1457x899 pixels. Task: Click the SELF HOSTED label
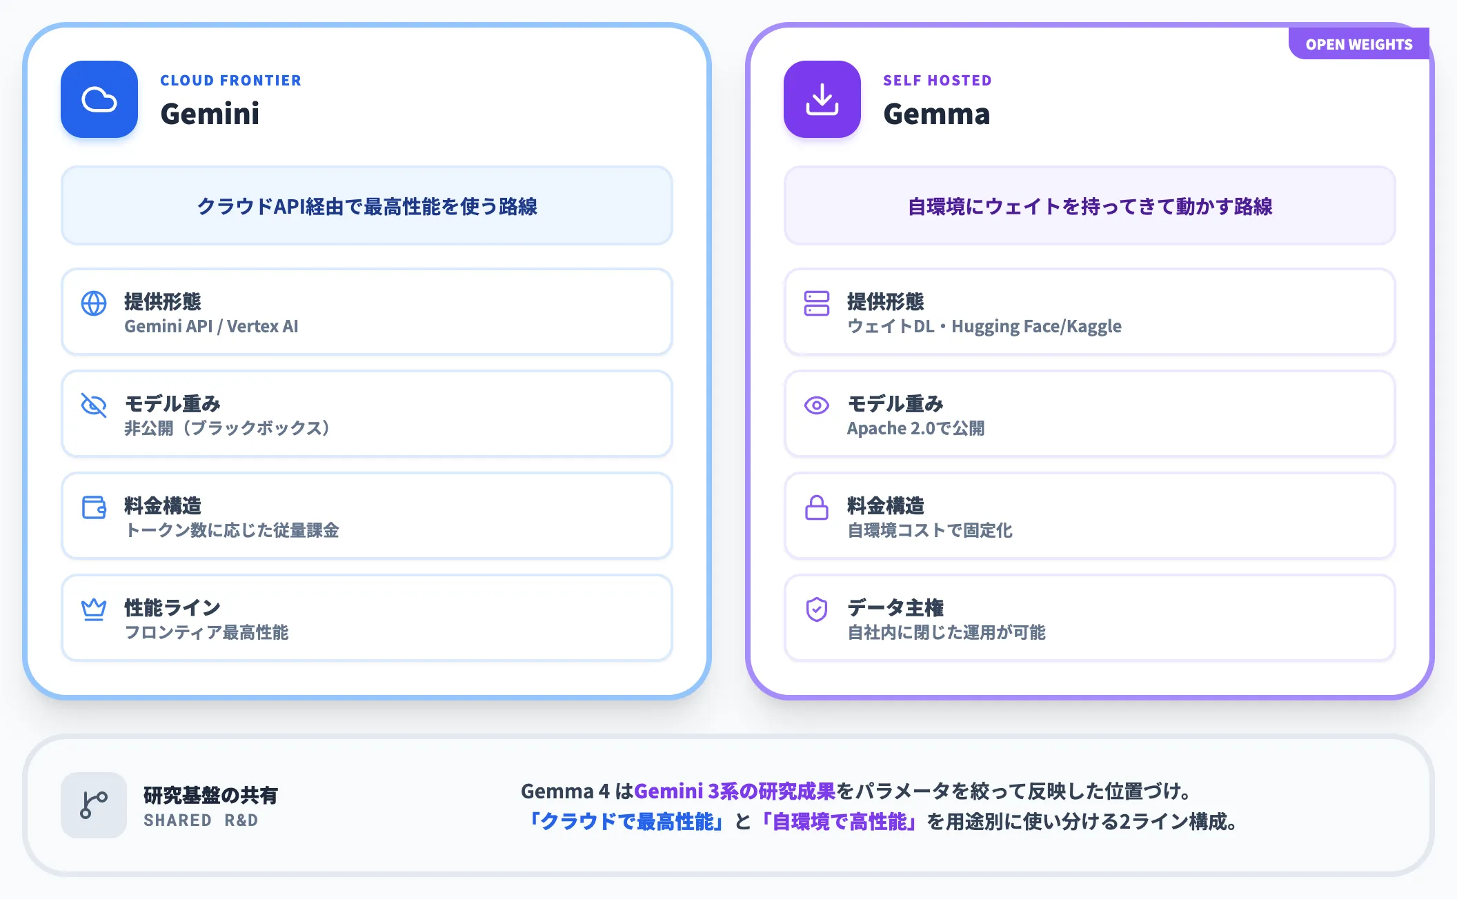coord(938,81)
